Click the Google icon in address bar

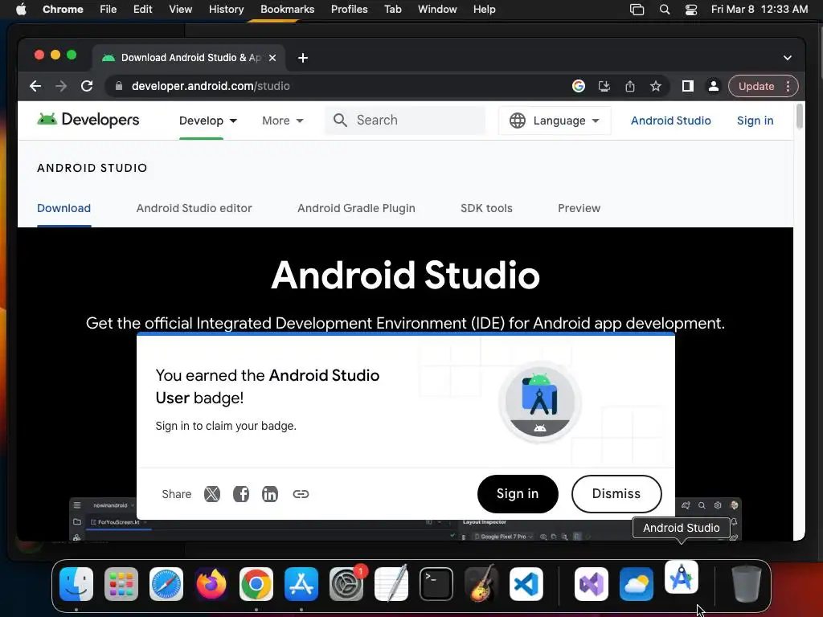[579, 86]
